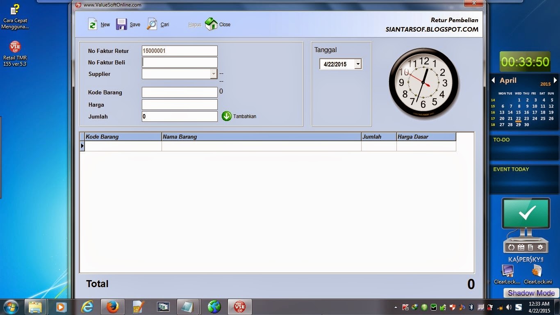
Task: Click the New toolbar icon
Action: pyautogui.click(x=93, y=24)
